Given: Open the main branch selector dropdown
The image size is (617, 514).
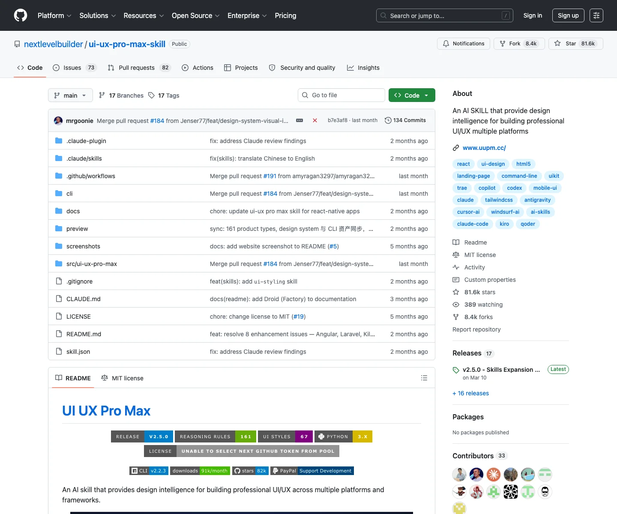Looking at the screenshot, I should tap(70, 95).
